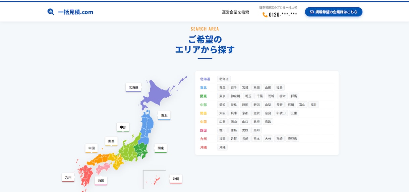Screen dimensions: 409x192
Task: Choose 鹿児島 prefecture
Action: pos(292,138)
